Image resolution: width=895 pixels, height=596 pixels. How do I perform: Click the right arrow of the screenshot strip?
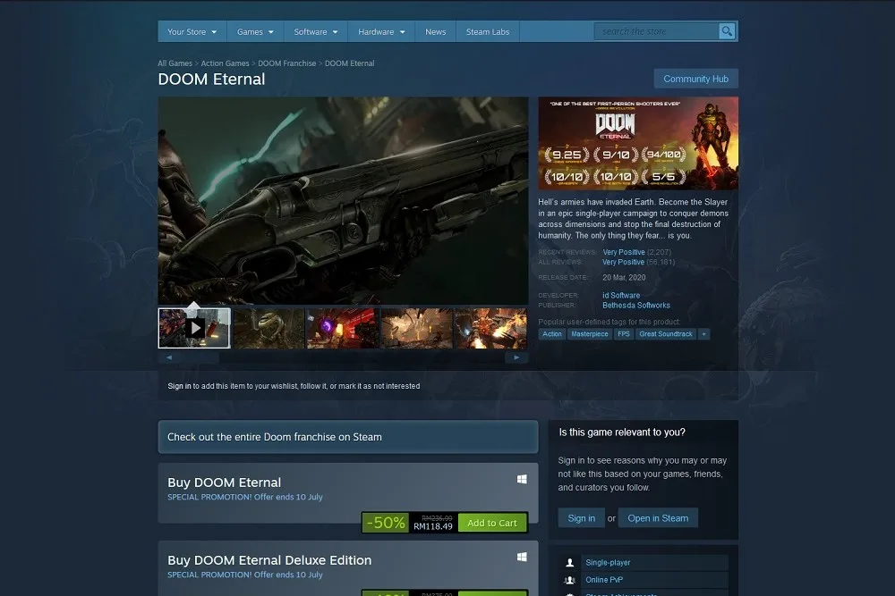click(516, 357)
